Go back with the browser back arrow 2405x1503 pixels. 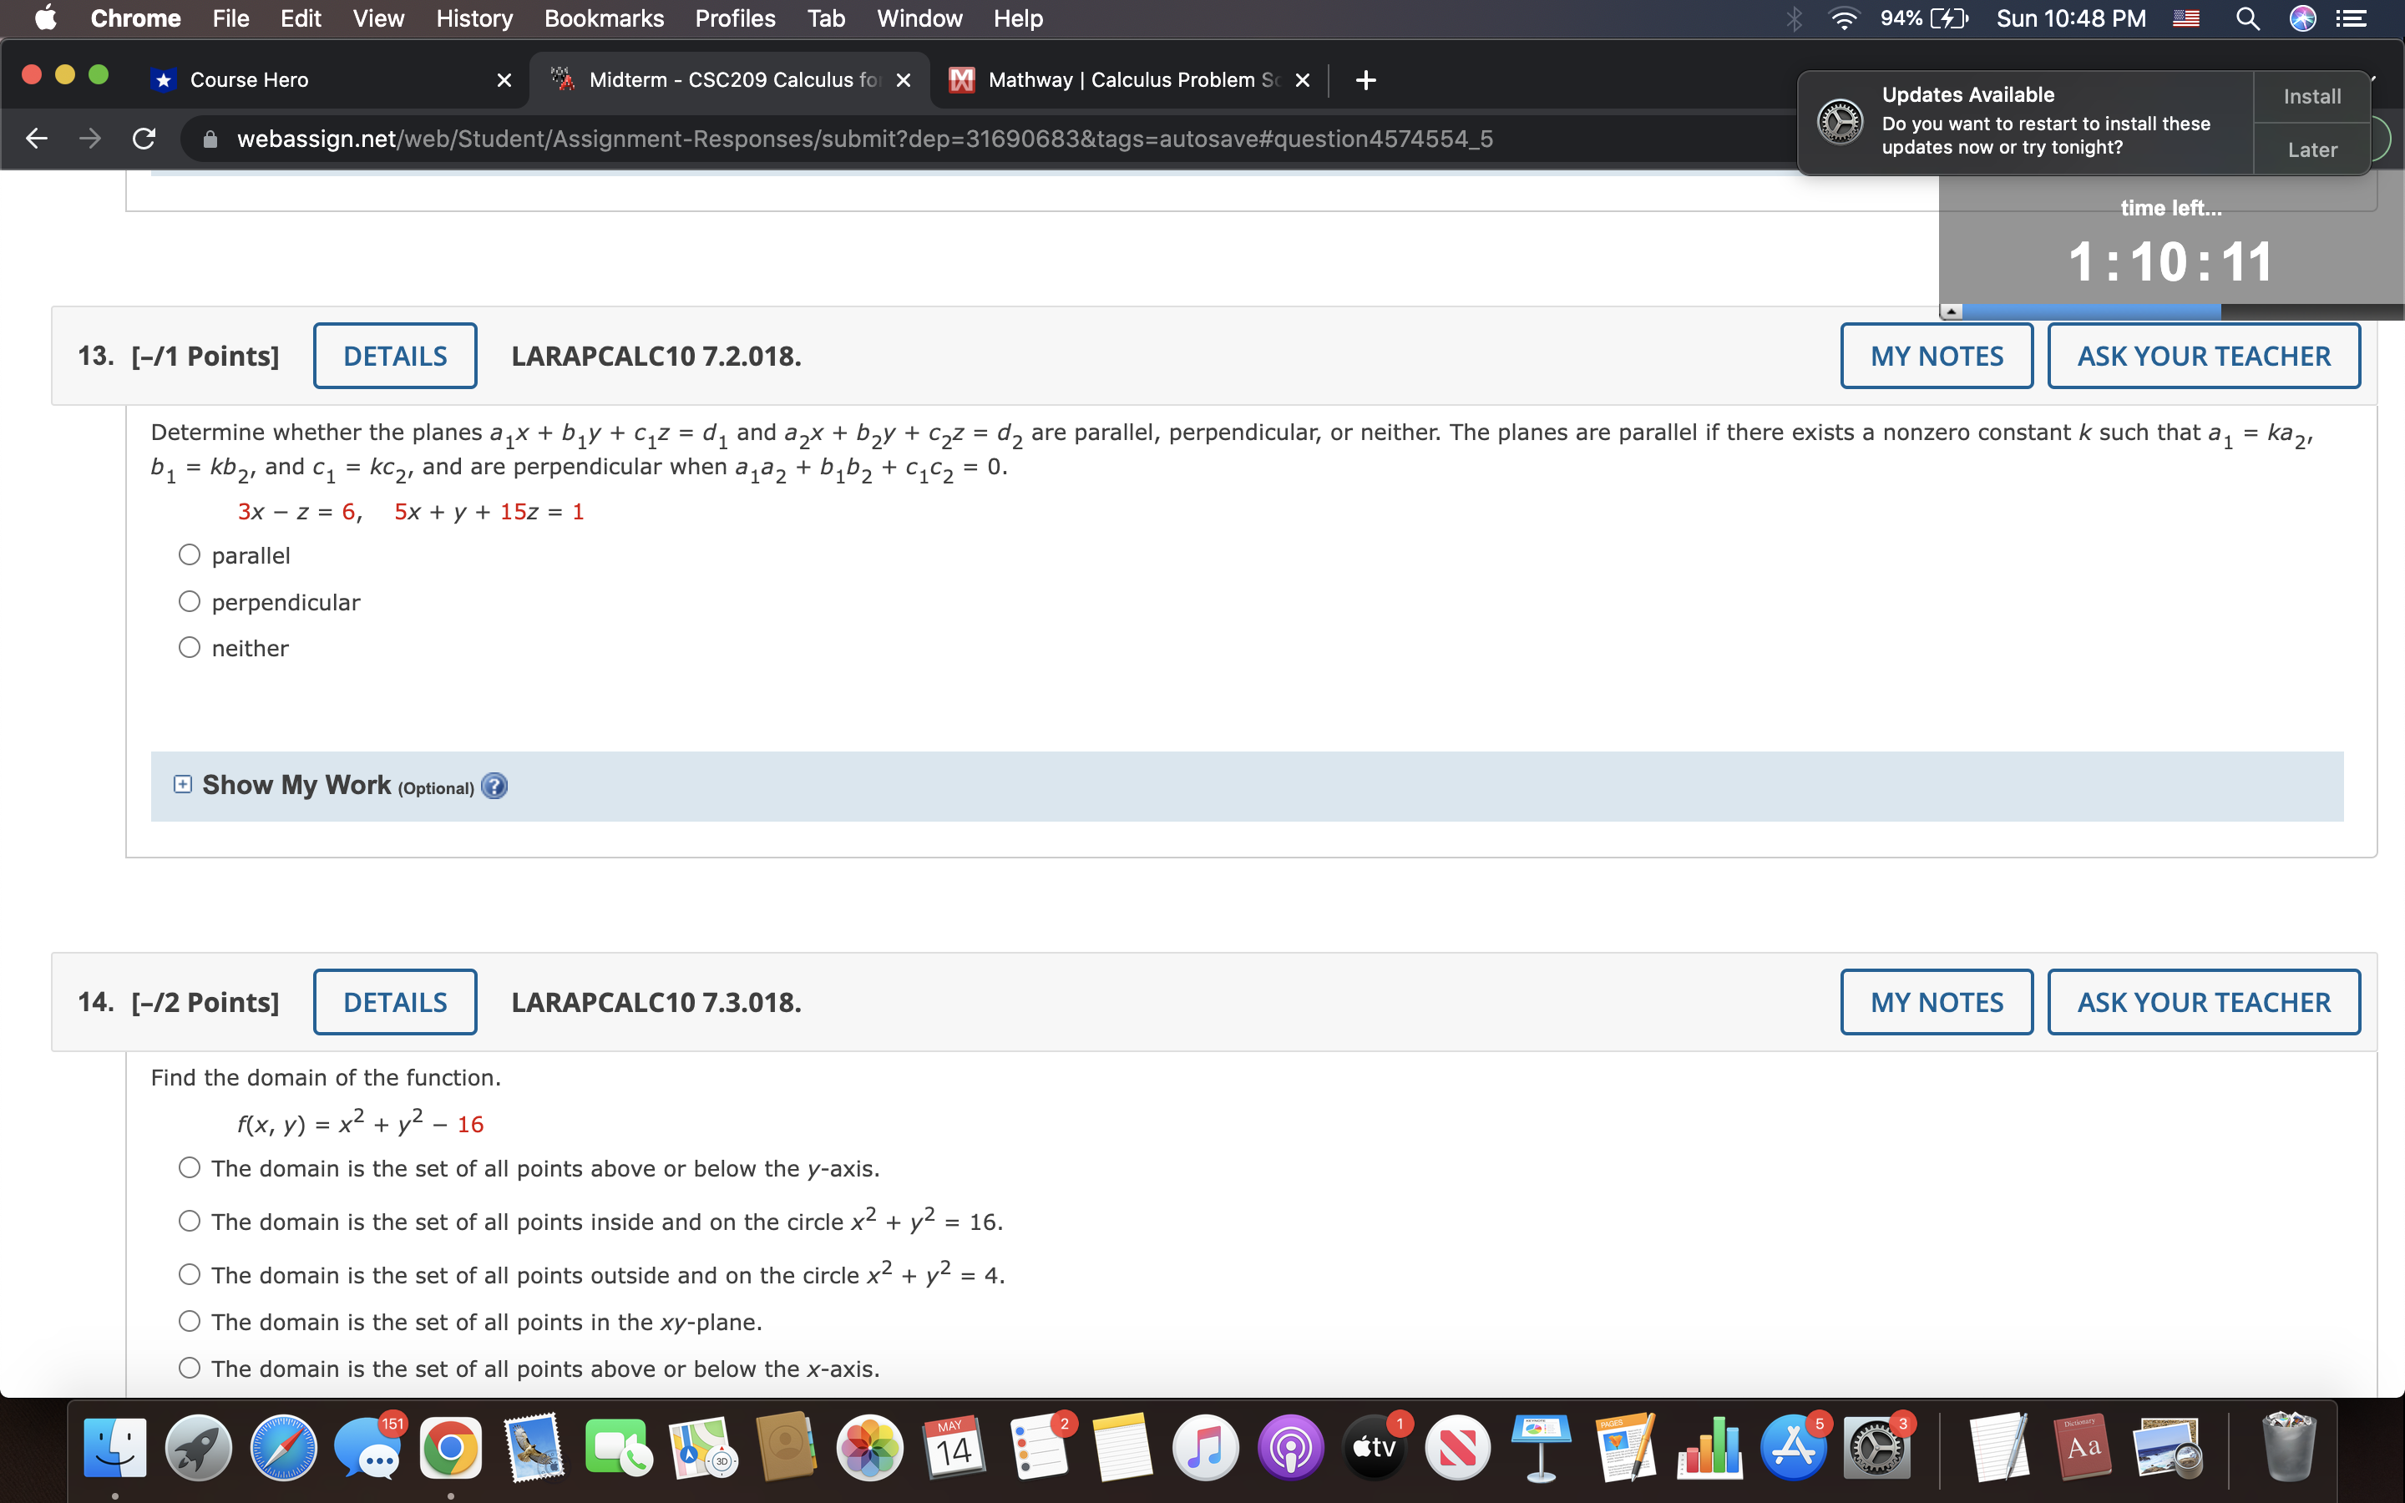[37, 138]
